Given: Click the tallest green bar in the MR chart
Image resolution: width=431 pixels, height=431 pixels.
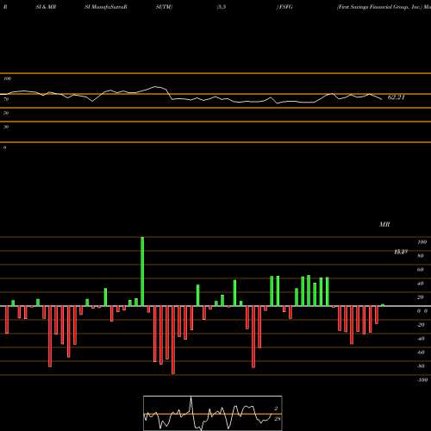Looking at the screenshot, I should 142,272.
